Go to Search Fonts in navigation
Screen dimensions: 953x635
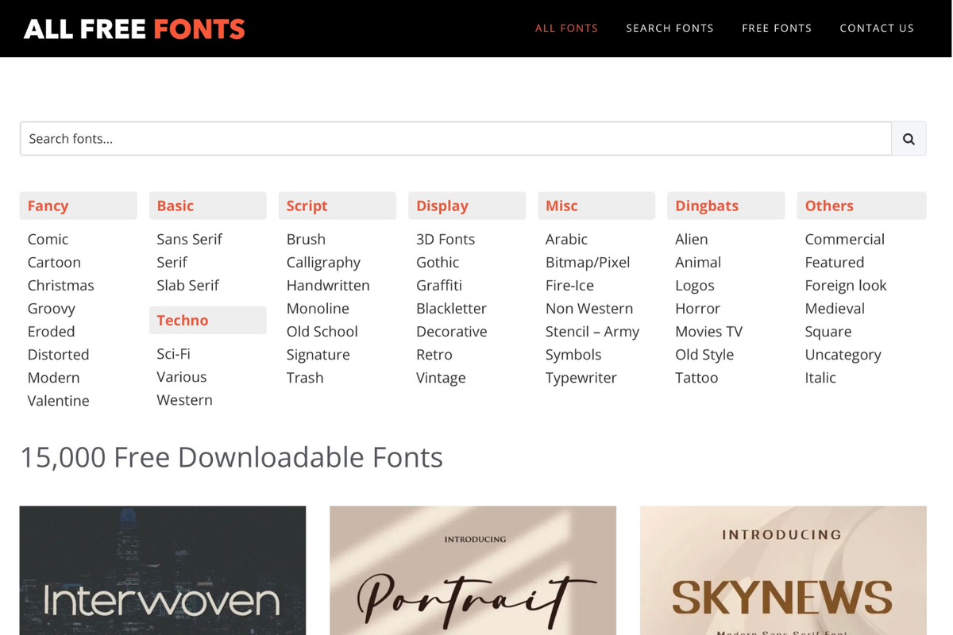pyautogui.click(x=669, y=29)
